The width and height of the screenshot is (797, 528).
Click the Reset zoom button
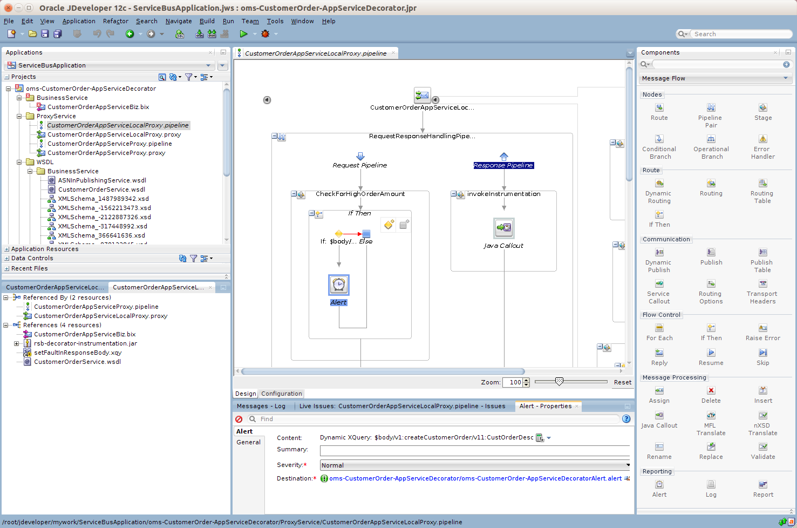(x=622, y=382)
